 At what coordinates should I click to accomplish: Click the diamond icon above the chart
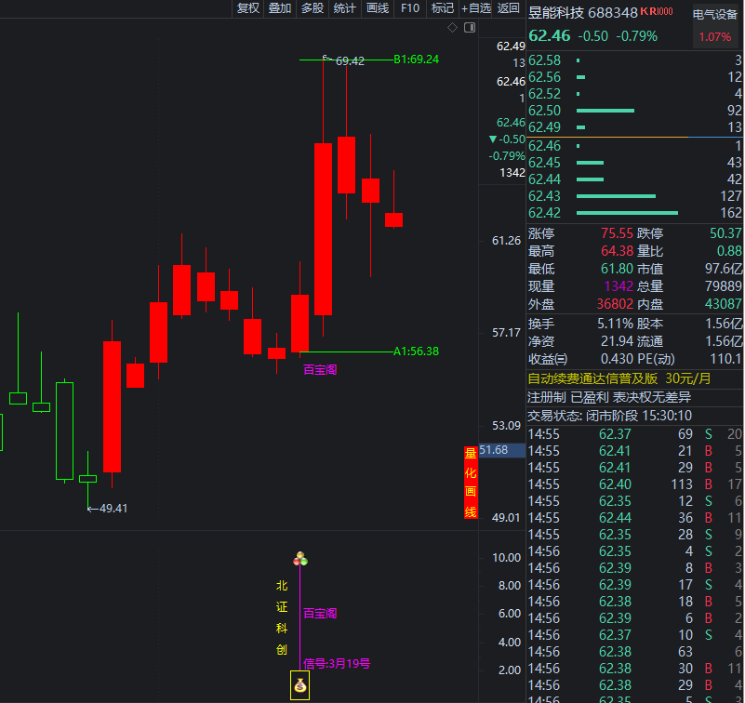click(x=453, y=28)
